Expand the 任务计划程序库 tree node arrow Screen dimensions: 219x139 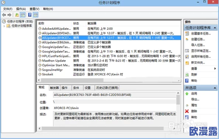[4, 26]
